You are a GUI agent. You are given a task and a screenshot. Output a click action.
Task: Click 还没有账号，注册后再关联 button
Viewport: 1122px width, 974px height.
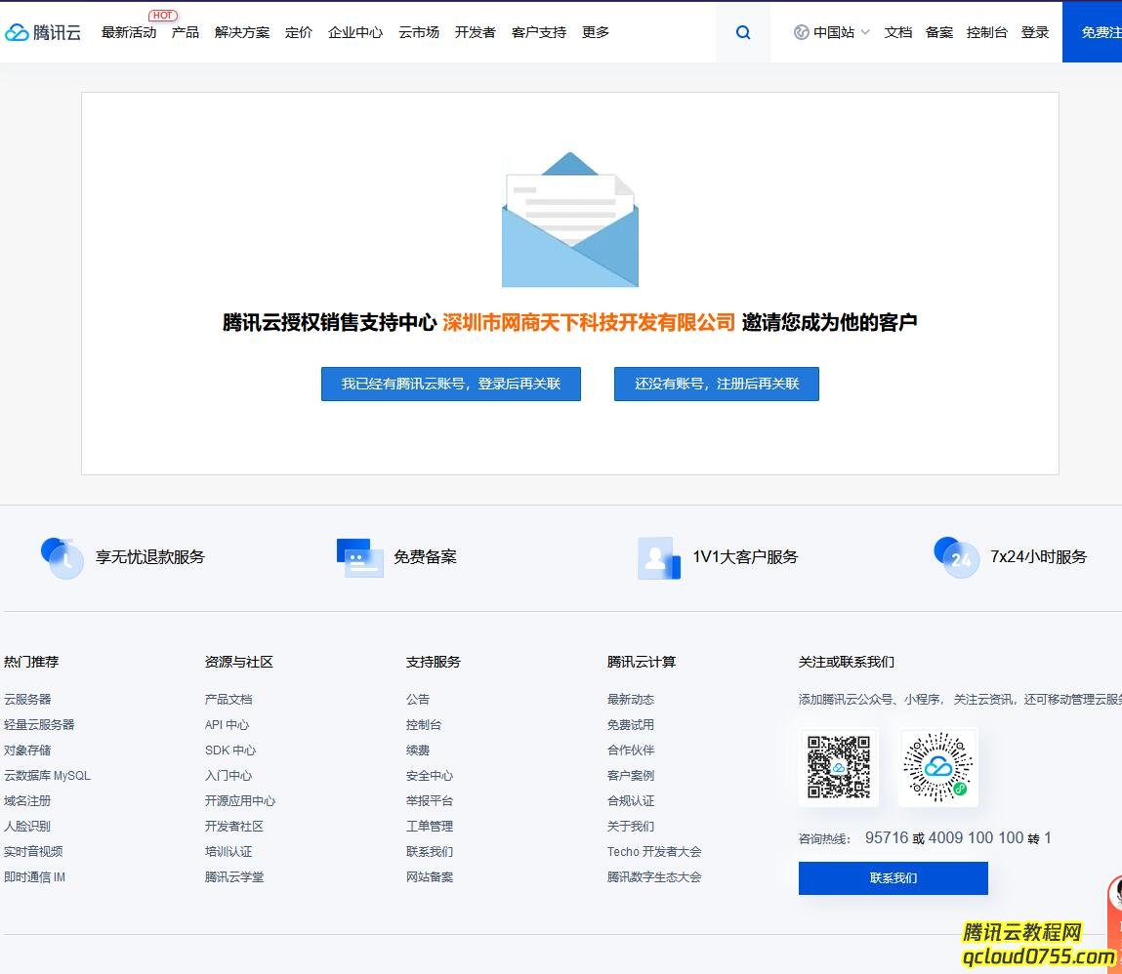pyautogui.click(x=717, y=384)
